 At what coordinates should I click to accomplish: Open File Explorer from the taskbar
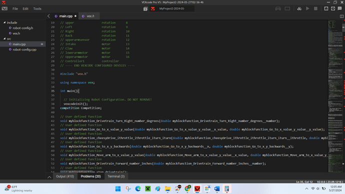point(167,188)
